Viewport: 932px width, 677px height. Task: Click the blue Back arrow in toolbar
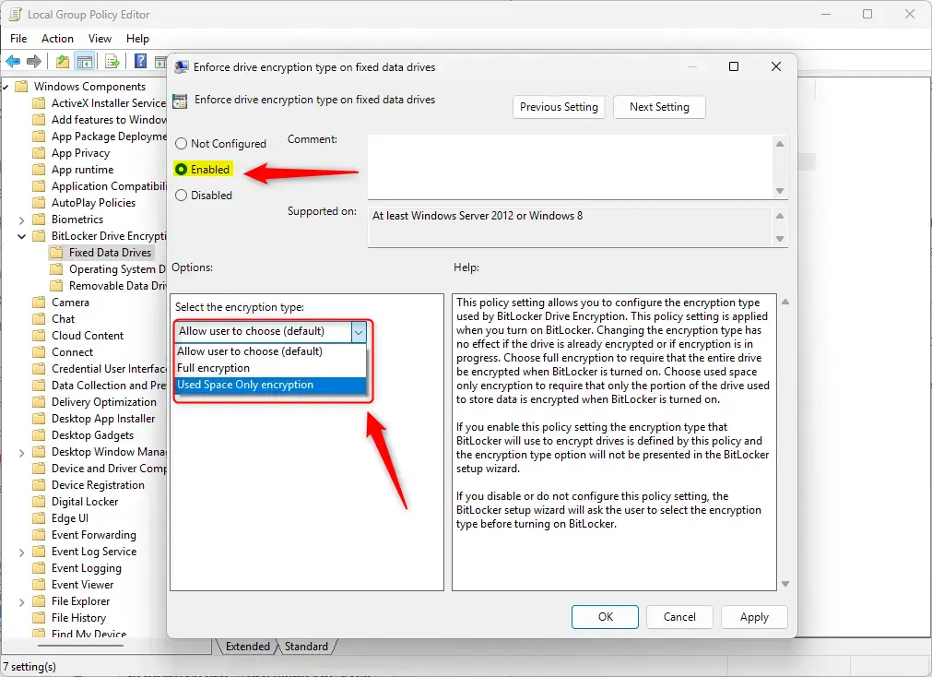click(13, 61)
